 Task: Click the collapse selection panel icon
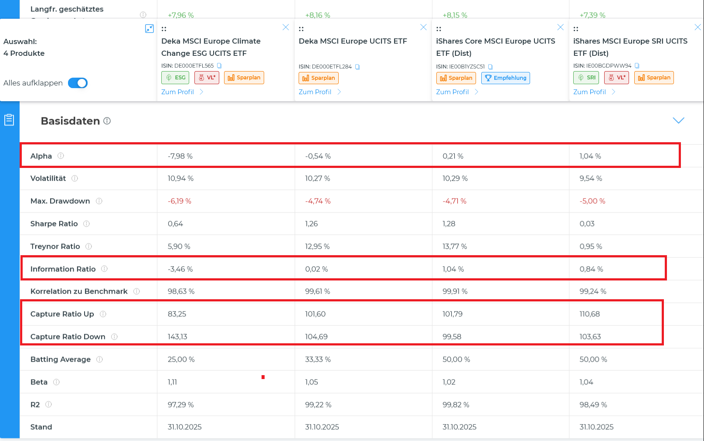click(149, 29)
